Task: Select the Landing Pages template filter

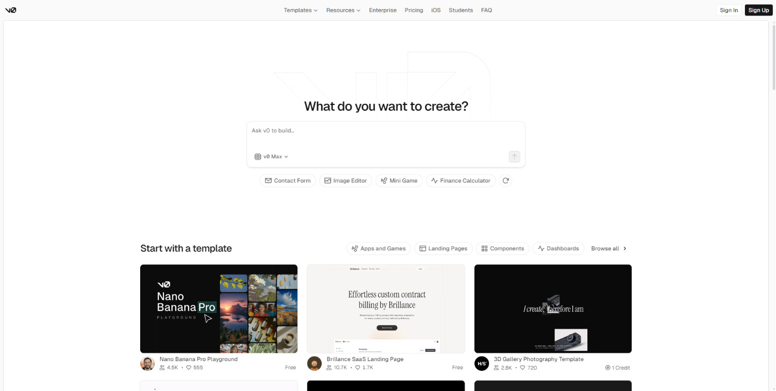Action: point(443,248)
